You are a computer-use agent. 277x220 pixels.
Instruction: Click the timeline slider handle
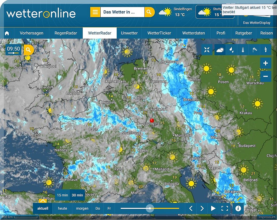[x=150, y=208]
